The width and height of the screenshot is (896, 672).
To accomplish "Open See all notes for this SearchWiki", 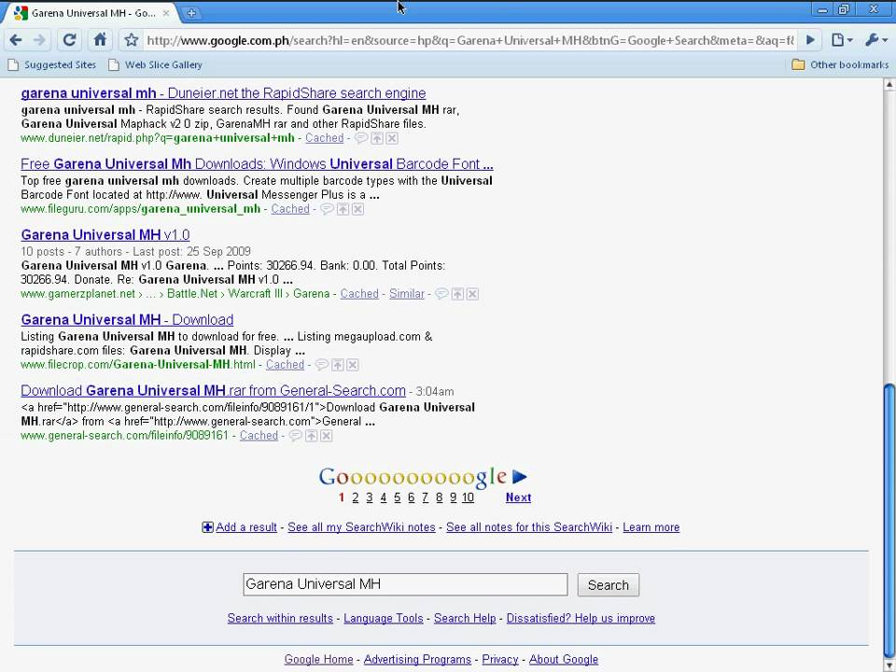I will (529, 527).
